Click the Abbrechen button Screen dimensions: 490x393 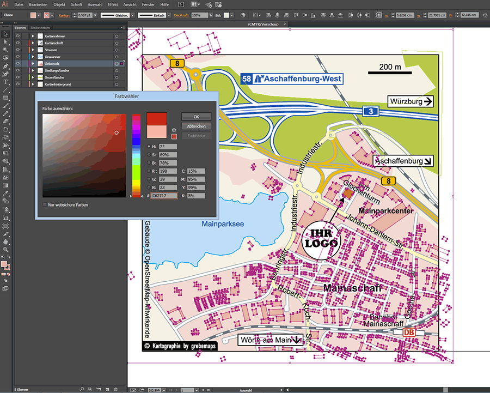coord(196,126)
